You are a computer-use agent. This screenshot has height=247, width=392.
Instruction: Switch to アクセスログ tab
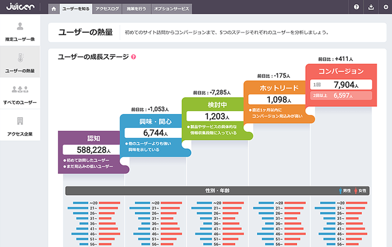click(x=107, y=8)
